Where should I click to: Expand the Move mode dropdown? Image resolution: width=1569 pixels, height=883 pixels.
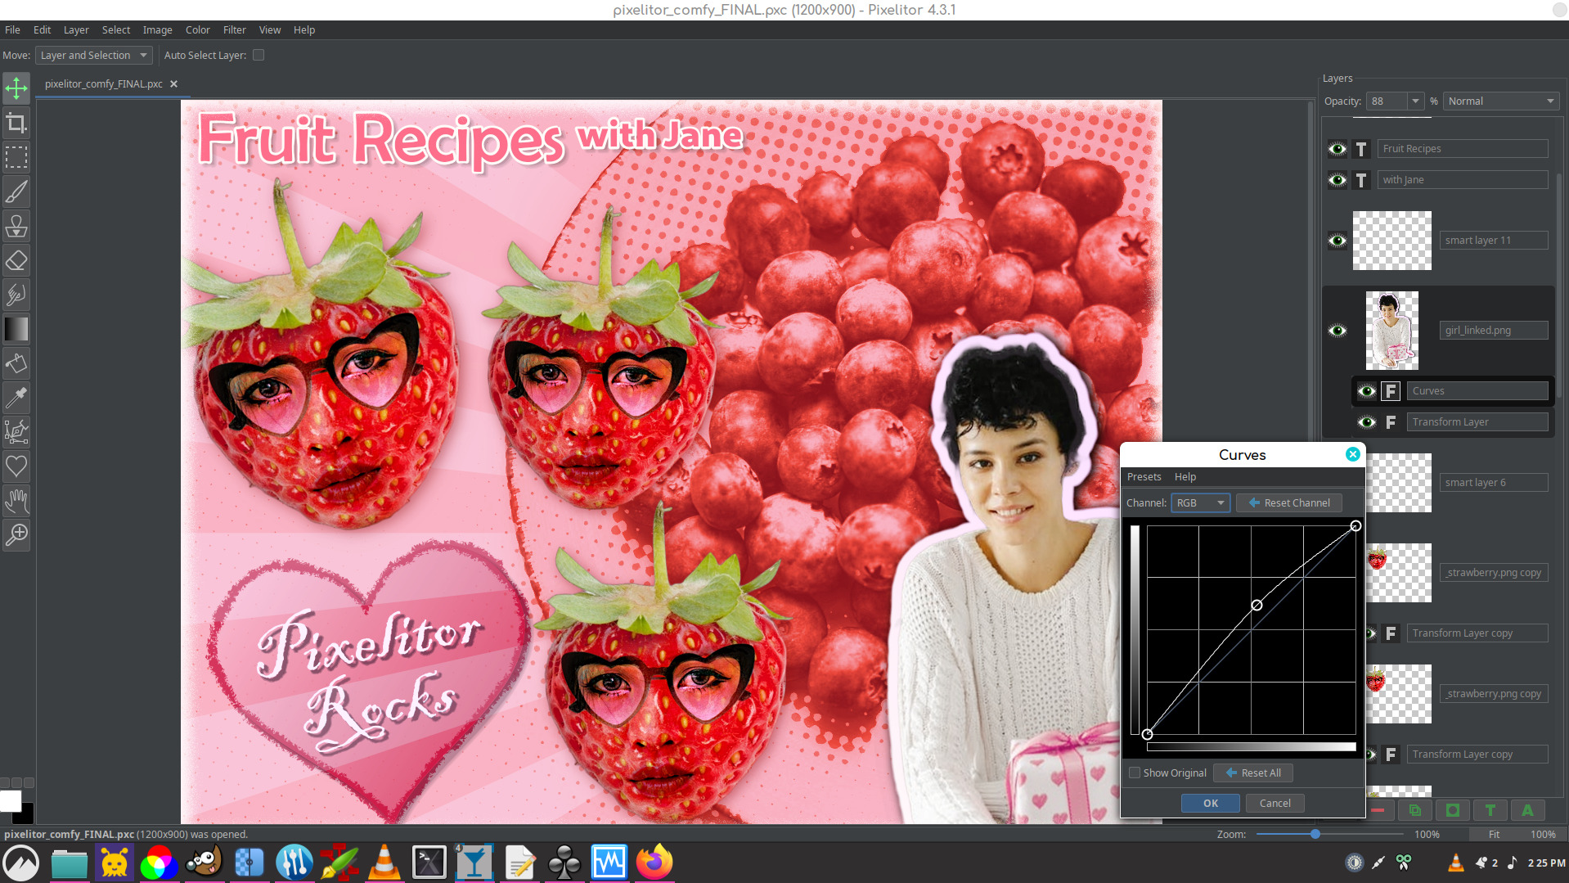94,56
